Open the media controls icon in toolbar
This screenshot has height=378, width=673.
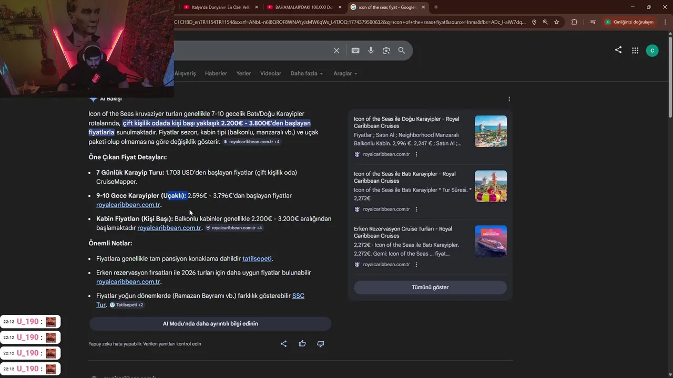pyautogui.click(x=593, y=22)
